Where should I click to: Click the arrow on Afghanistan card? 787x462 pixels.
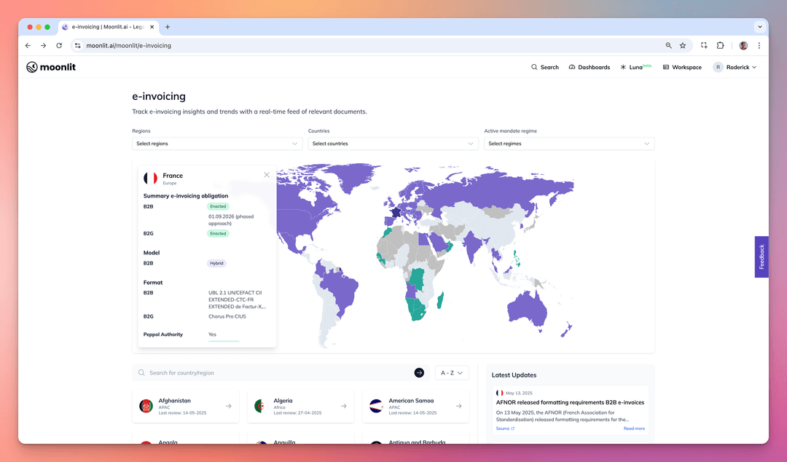click(228, 406)
